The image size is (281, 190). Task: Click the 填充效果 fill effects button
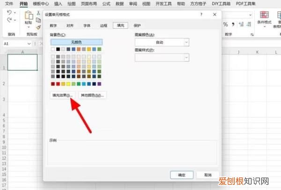coord(63,95)
